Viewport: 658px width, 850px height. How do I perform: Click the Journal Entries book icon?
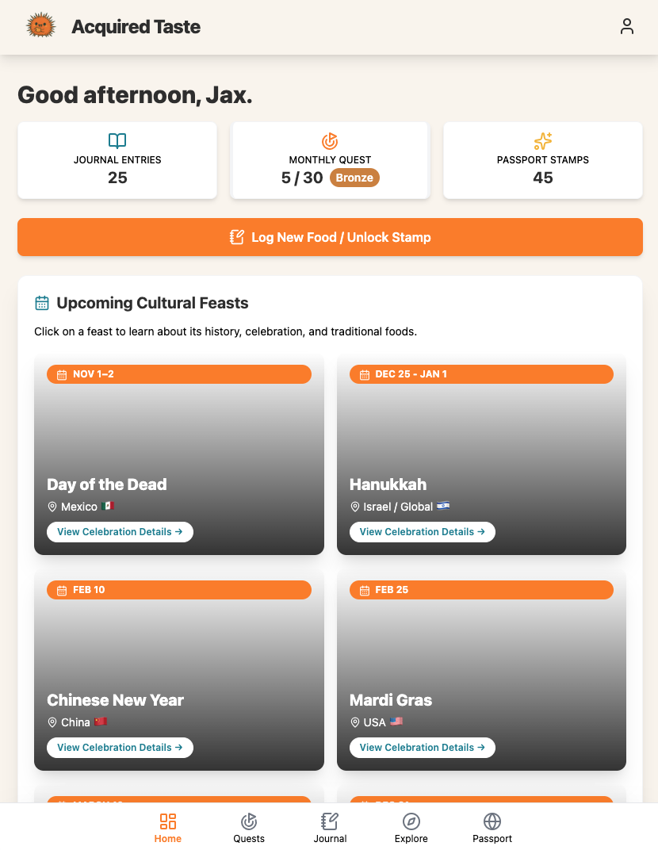click(117, 140)
